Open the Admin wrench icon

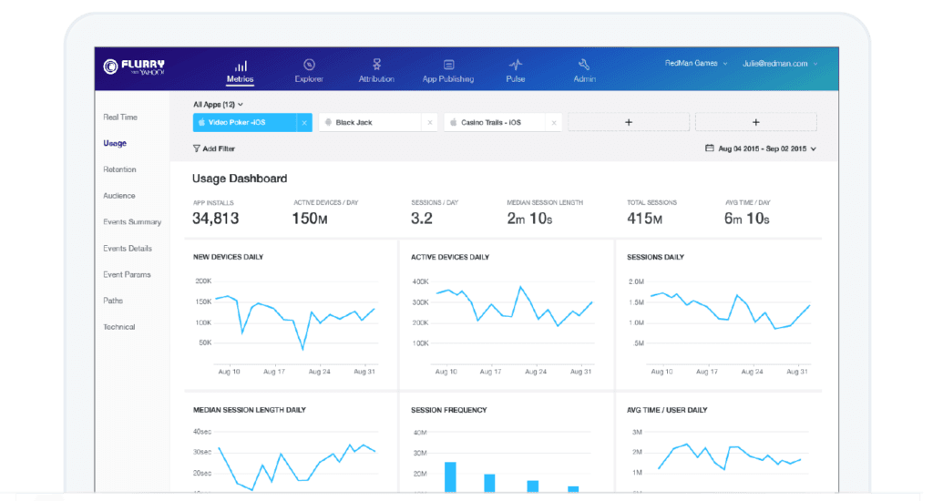[x=584, y=65]
